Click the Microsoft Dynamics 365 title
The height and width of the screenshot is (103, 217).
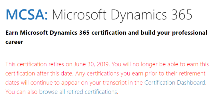pyautogui.click(x=122, y=15)
